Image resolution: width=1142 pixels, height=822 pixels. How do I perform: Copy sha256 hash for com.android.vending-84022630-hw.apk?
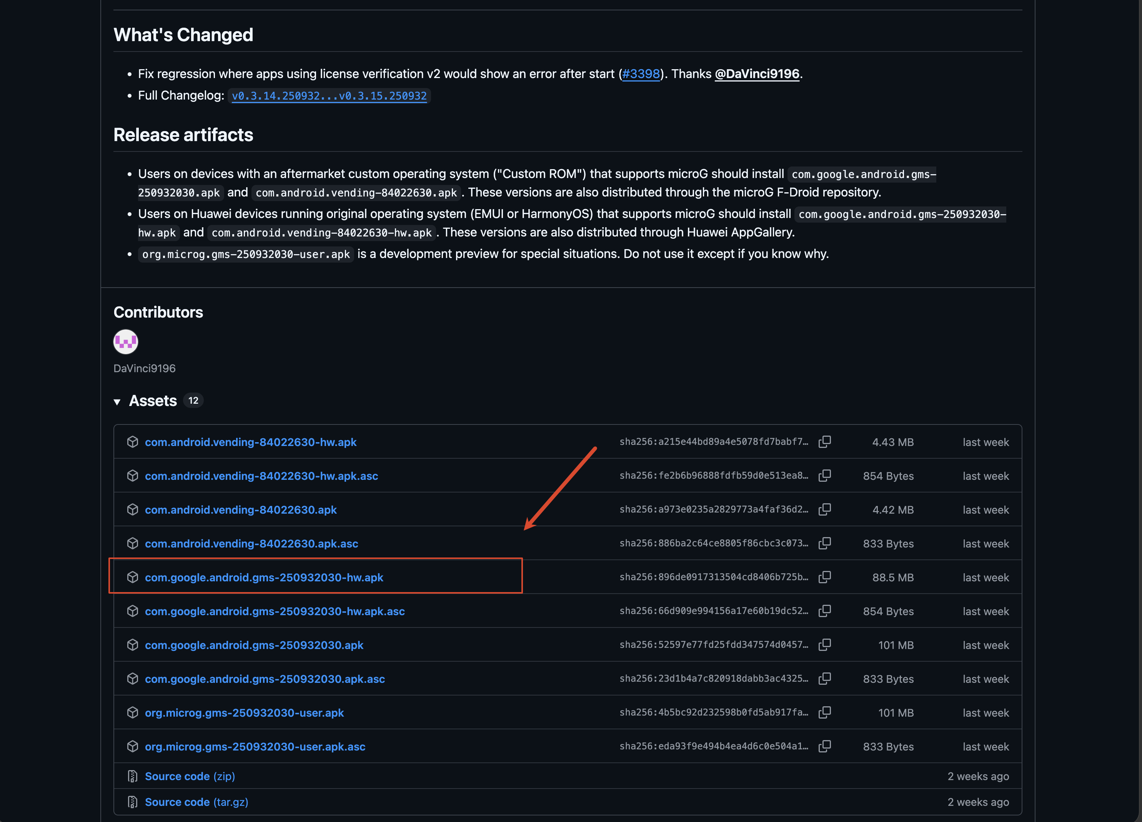[824, 442]
